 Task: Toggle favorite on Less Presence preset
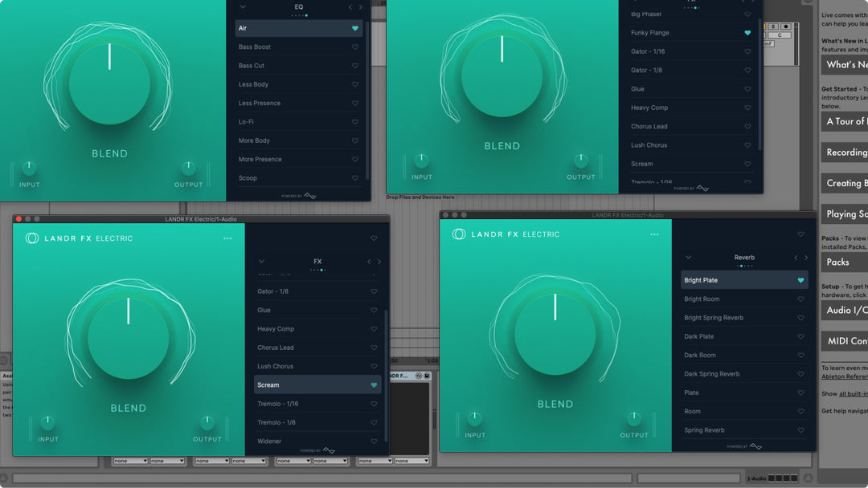click(355, 104)
